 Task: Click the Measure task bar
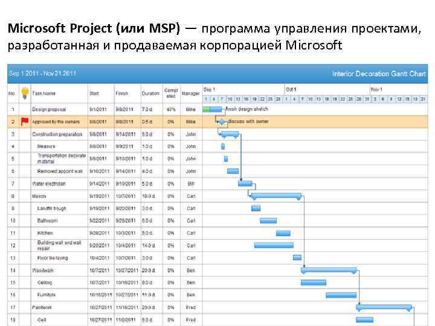click(x=223, y=146)
